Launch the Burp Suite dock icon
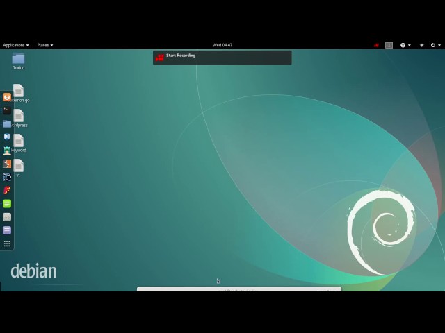 (x=7, y=164)
